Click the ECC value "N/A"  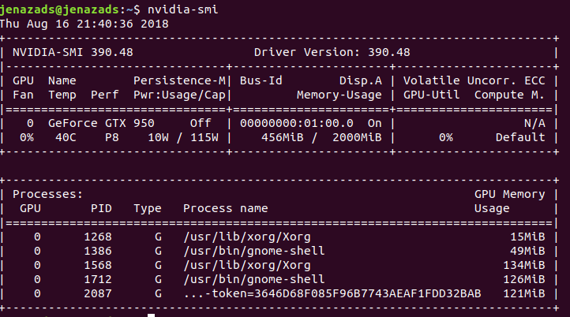tap(534, 124)
